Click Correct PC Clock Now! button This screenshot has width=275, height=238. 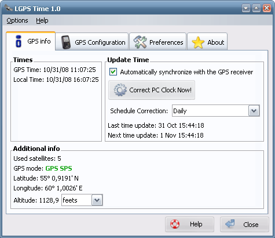pos(152,90)
